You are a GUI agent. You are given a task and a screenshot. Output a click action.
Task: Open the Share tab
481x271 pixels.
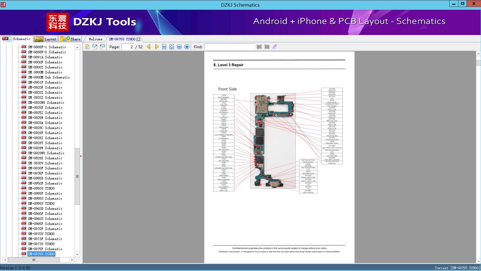[71, 39]
